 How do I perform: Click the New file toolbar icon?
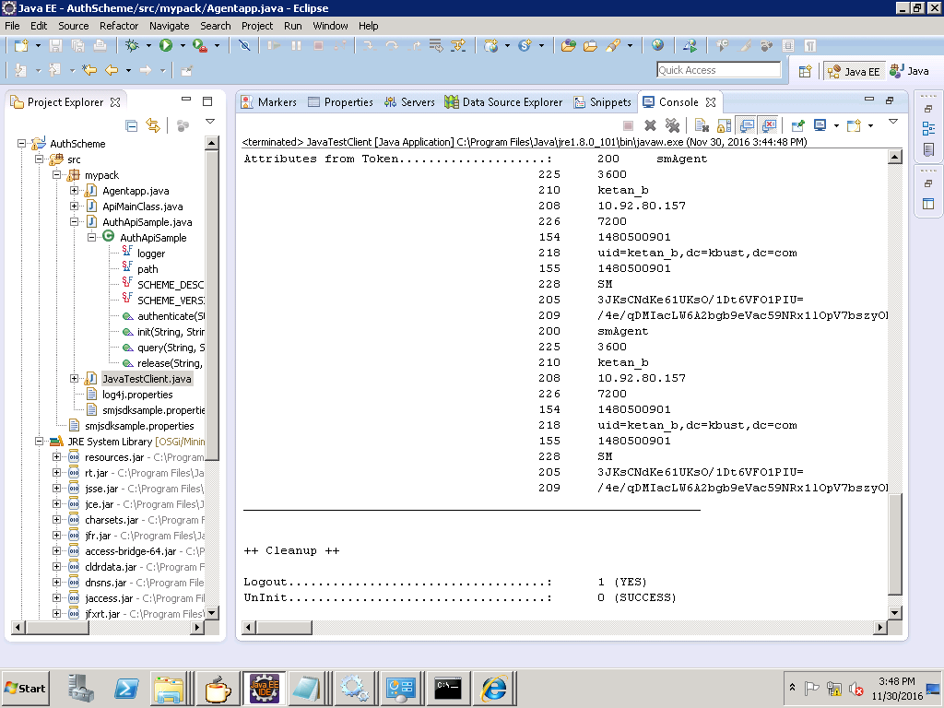pyautogui.click(x=20, y=45)
